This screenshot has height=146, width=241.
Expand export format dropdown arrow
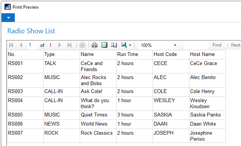click(x=130, y=45)
